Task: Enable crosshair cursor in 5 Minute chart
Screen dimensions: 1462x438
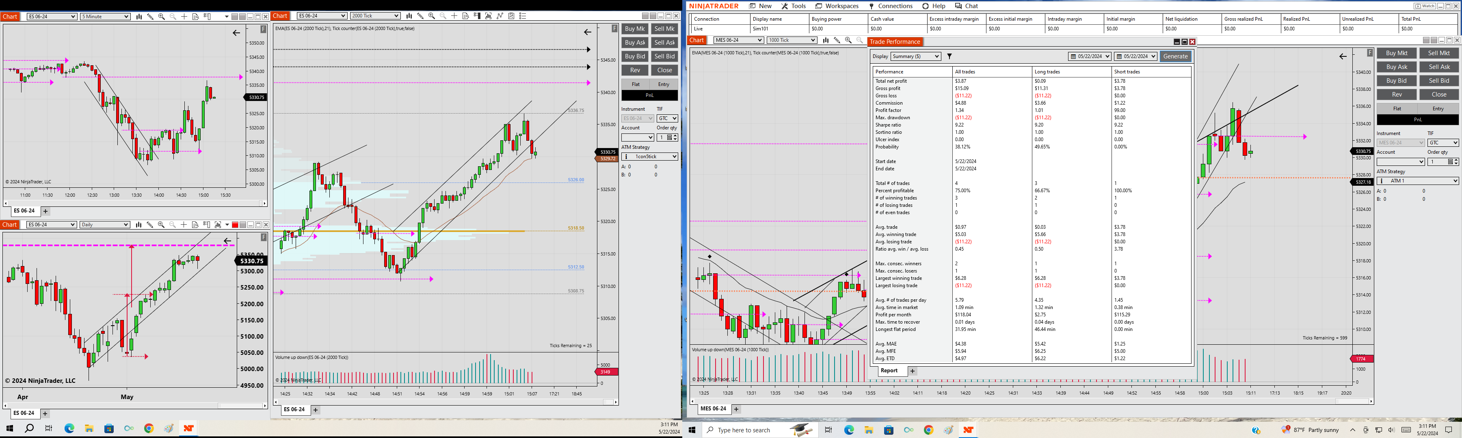Action: coord(184,17)
